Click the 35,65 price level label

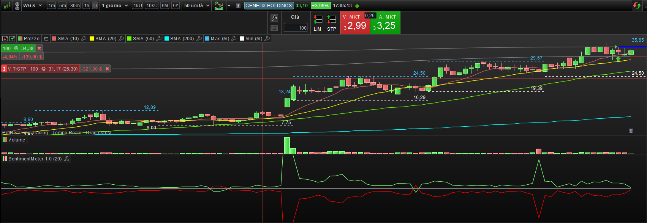[638, 40]
